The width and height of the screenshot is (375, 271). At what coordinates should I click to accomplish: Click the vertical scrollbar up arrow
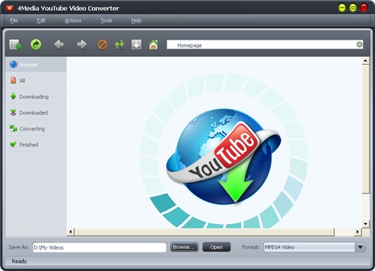pyautogui.click(x=366, y=61)
